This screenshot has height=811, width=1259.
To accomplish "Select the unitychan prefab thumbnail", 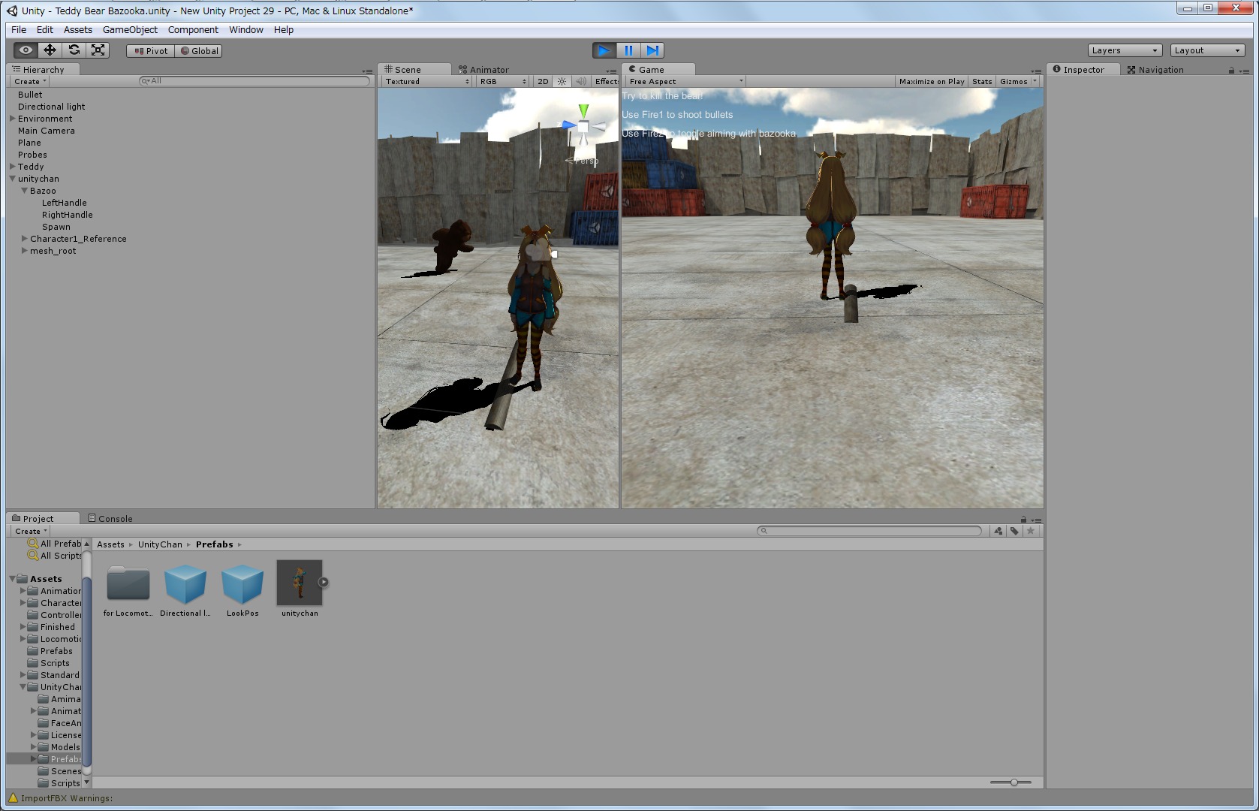I will [x=299, y=583].
